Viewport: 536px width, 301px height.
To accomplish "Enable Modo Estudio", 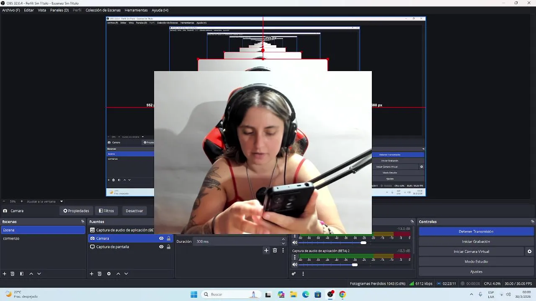I will pyautogui.click(x=476, y=262).
